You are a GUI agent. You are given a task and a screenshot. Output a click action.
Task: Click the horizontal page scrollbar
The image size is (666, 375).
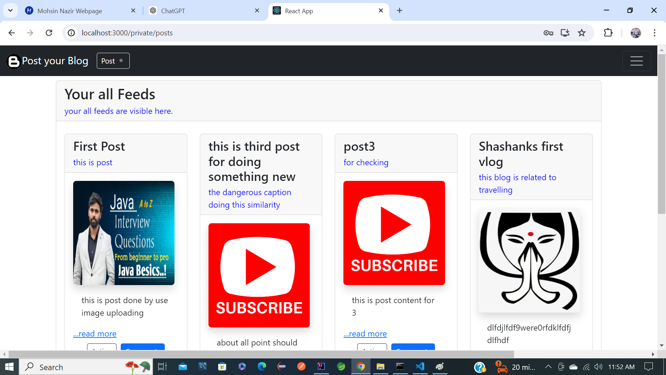point(261,354)
